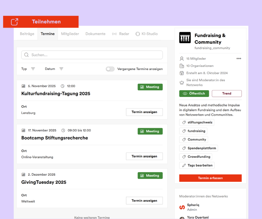Click the magnifier icon in the search bar

click(26, 55)
